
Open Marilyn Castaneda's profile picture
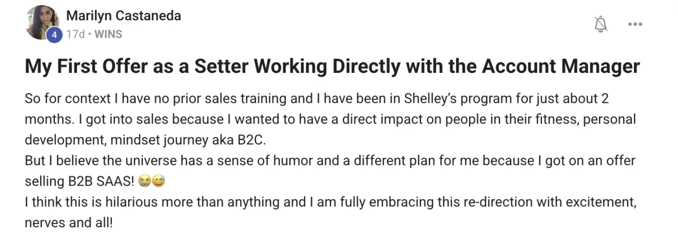coord(42,23)
